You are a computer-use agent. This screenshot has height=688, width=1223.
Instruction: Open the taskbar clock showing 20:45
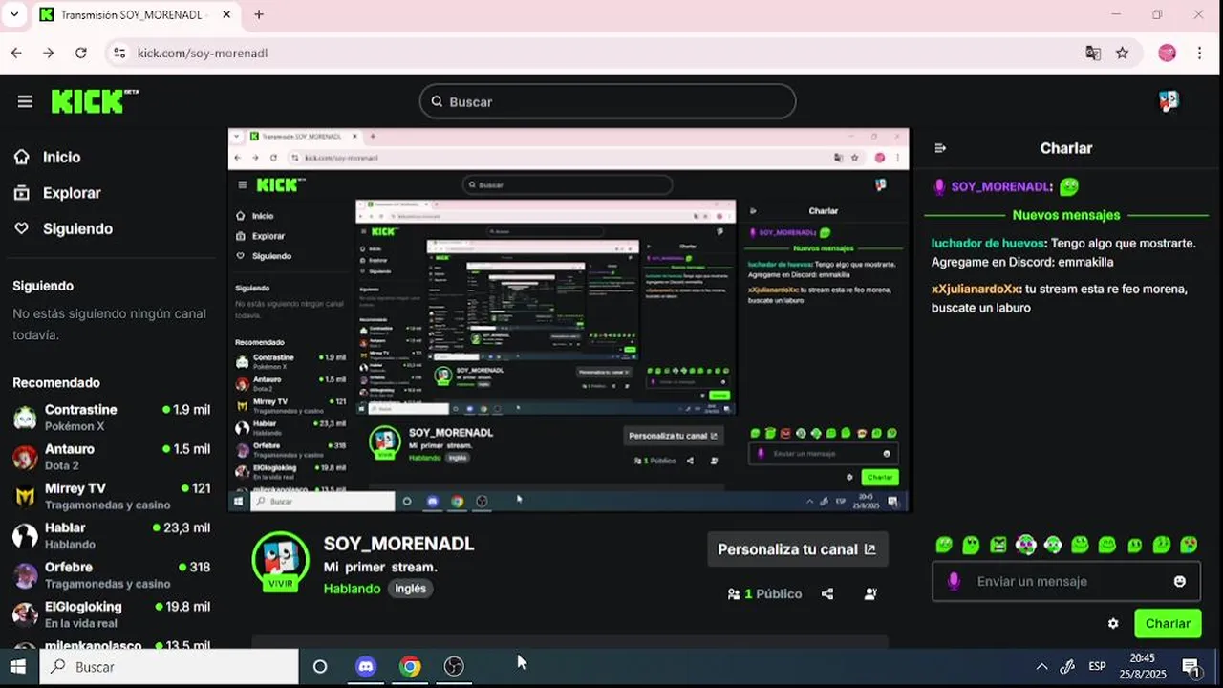[1143, 666]
